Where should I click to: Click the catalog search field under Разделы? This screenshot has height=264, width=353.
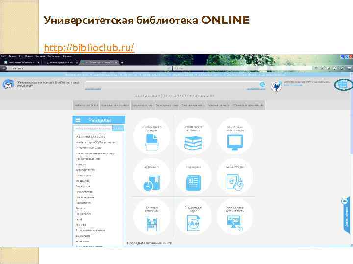(x=93, y=128)
